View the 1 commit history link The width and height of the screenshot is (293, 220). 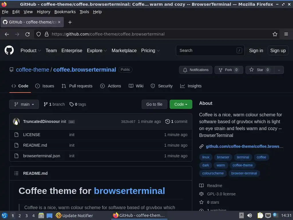[x=176, y=121]
